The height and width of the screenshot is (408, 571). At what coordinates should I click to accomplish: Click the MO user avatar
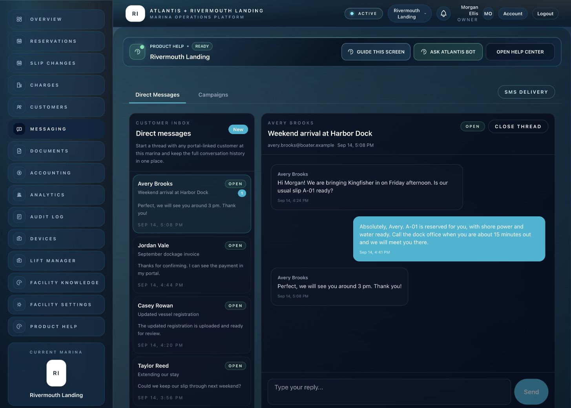[x=488, y=14]
